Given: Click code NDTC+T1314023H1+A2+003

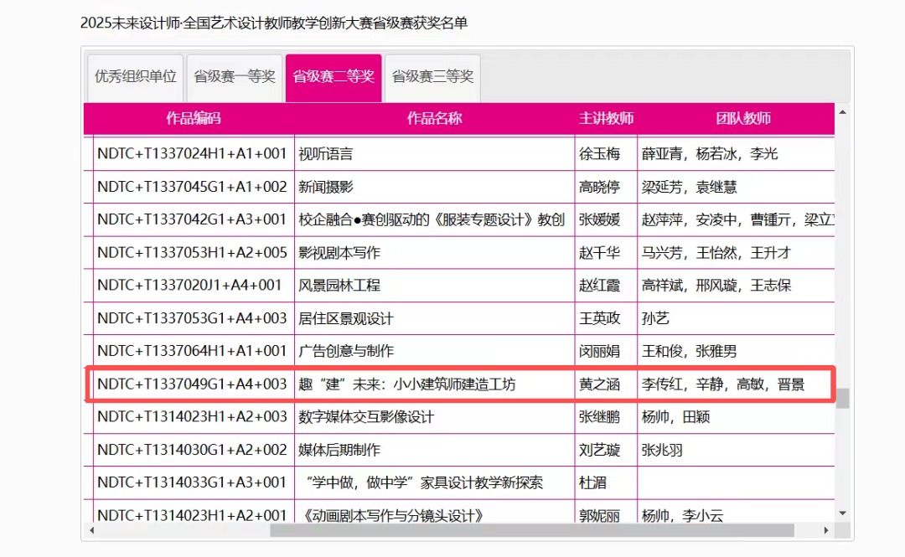Looking at the screenshot, I should (x=192, y=417).
